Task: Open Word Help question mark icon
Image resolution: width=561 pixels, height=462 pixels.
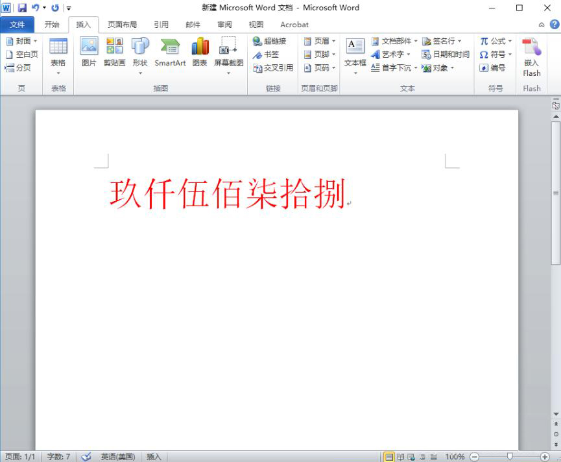Action: coord(555,25)
